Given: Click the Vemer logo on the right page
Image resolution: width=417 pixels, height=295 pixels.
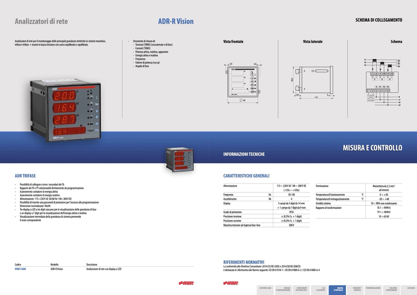Looking at the screenshot, I should click(x=231, y=283).
